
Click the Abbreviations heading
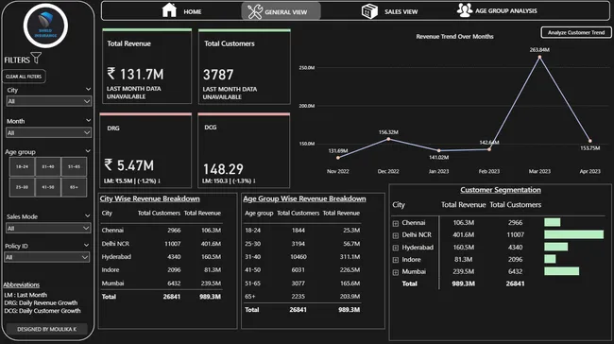point(22,284)
